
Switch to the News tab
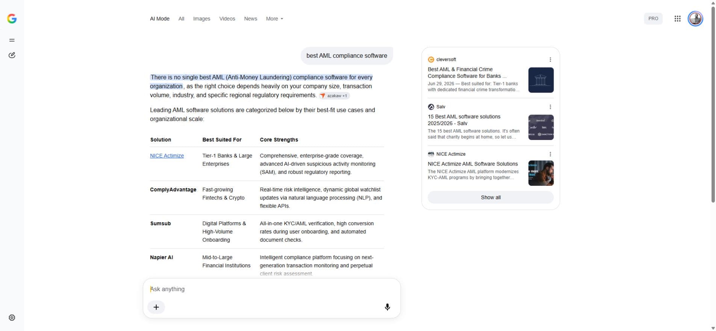(250, 19)
